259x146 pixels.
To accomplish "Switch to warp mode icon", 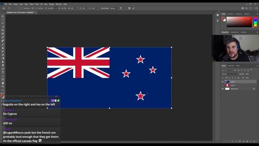I will pos(121,8).
